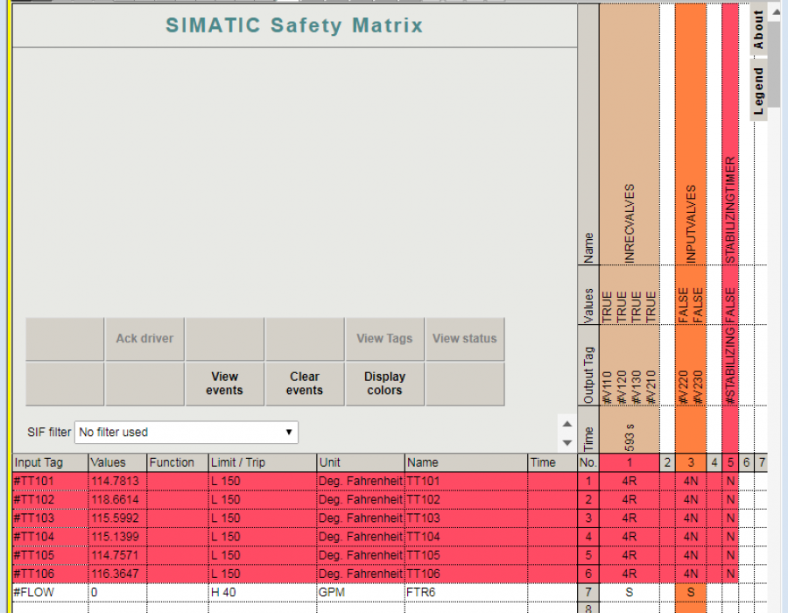Select cause number 4 cell
Viewport: 788px width, 613px height.
pos(588,537)
